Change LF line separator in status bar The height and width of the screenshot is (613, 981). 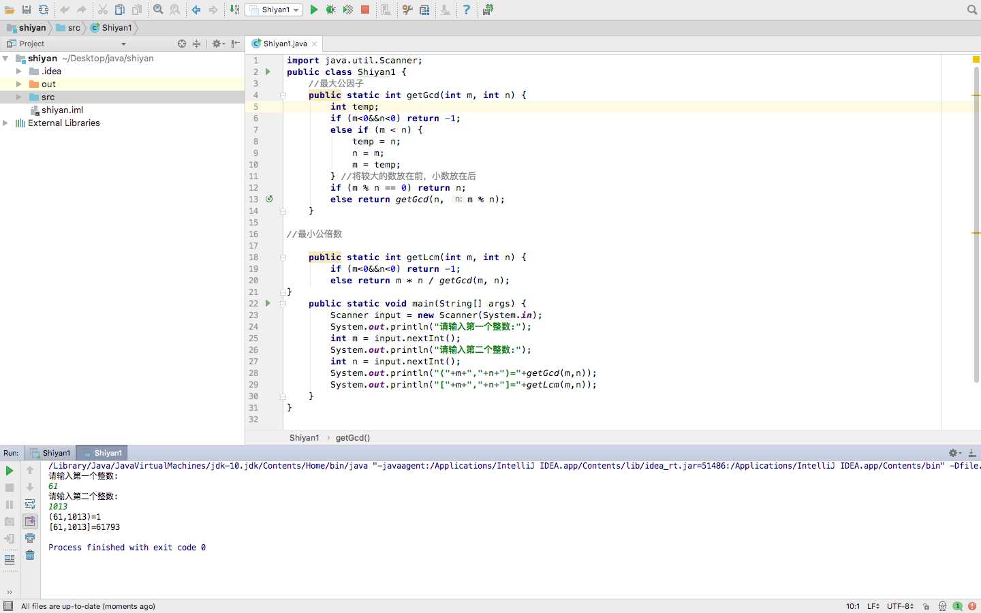coord(873,606)
